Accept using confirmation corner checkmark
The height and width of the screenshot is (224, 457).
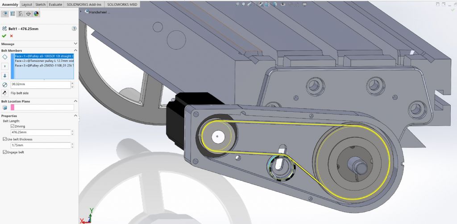453,10
